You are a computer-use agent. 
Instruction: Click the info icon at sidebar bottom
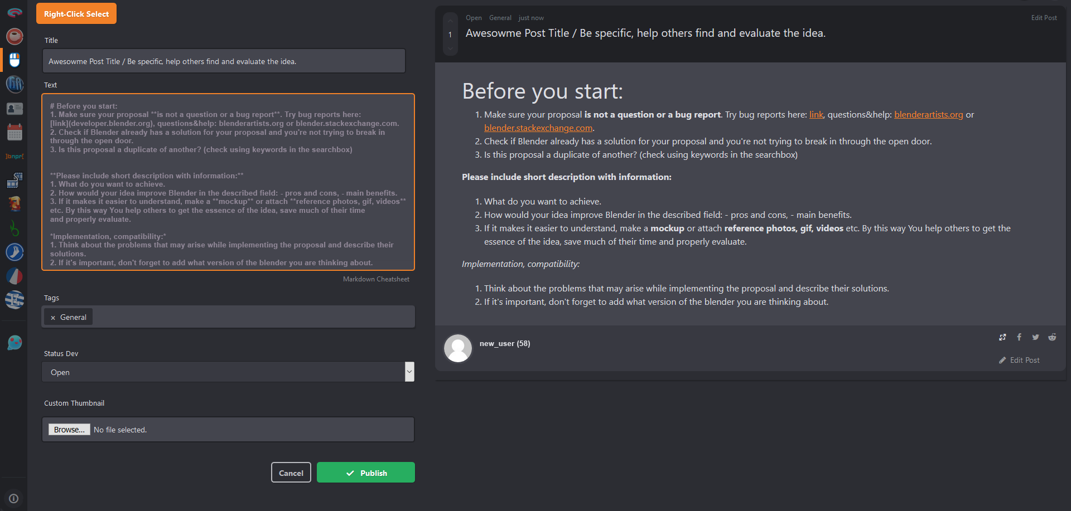pyautogui.click(x=14, y=498)
